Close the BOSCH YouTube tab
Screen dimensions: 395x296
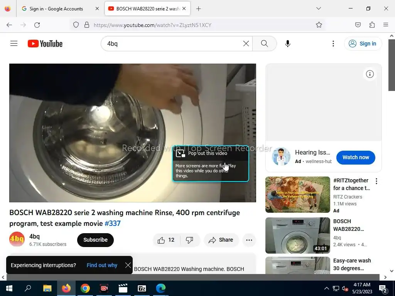pyautogui.click(x=184, y=8)
